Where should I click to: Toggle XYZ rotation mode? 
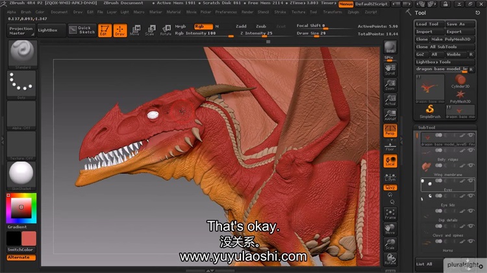point(390,187)
